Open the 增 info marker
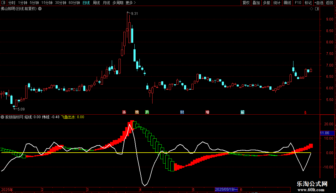Screen dimensions: 336x193 (x=207, y=112)
